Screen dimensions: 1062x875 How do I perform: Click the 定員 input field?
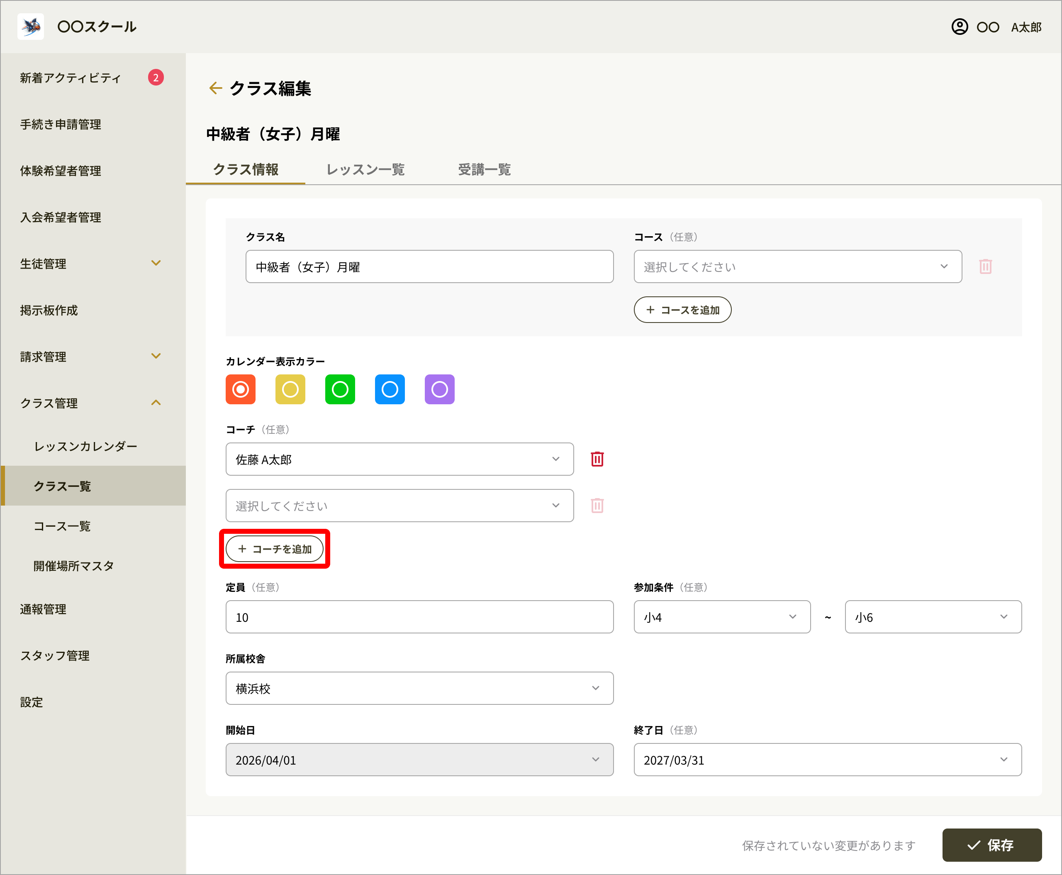419,617
